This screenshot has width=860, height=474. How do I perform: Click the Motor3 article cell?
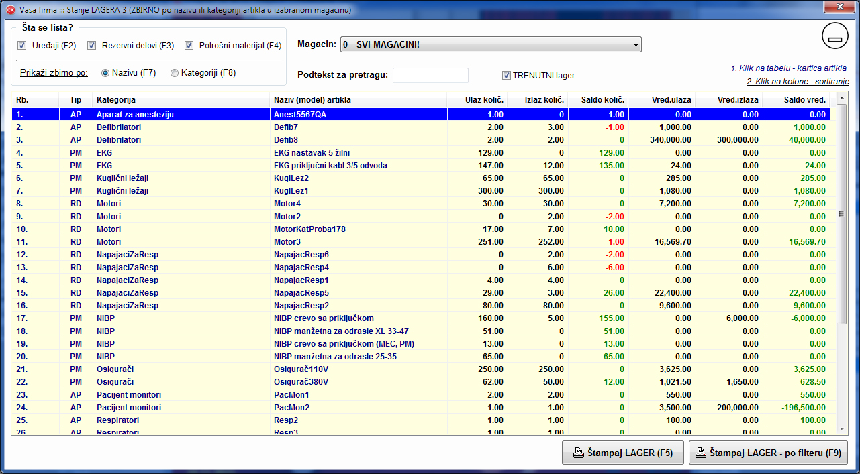click(359, 242)
